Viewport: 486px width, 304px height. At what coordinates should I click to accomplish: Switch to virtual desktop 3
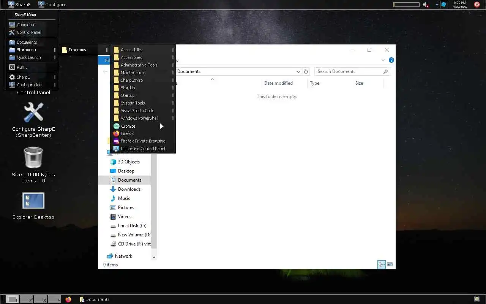40,299
